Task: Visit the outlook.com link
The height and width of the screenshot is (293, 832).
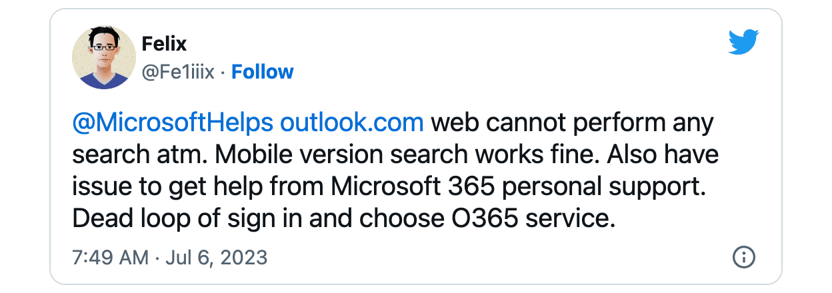Action: (x=351, y=123)
